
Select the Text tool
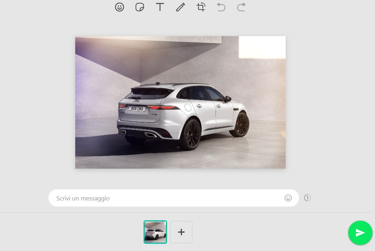click(x=160, y=7)
